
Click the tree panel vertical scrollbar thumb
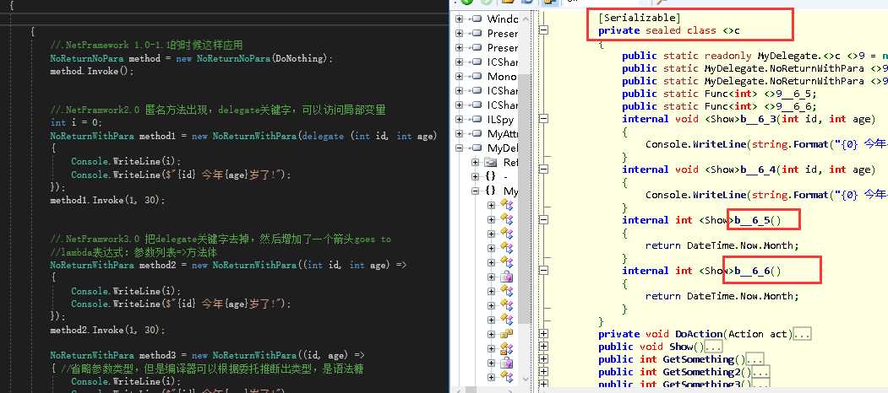526,199
